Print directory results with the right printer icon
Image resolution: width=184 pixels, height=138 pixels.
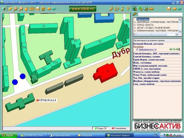169,9
